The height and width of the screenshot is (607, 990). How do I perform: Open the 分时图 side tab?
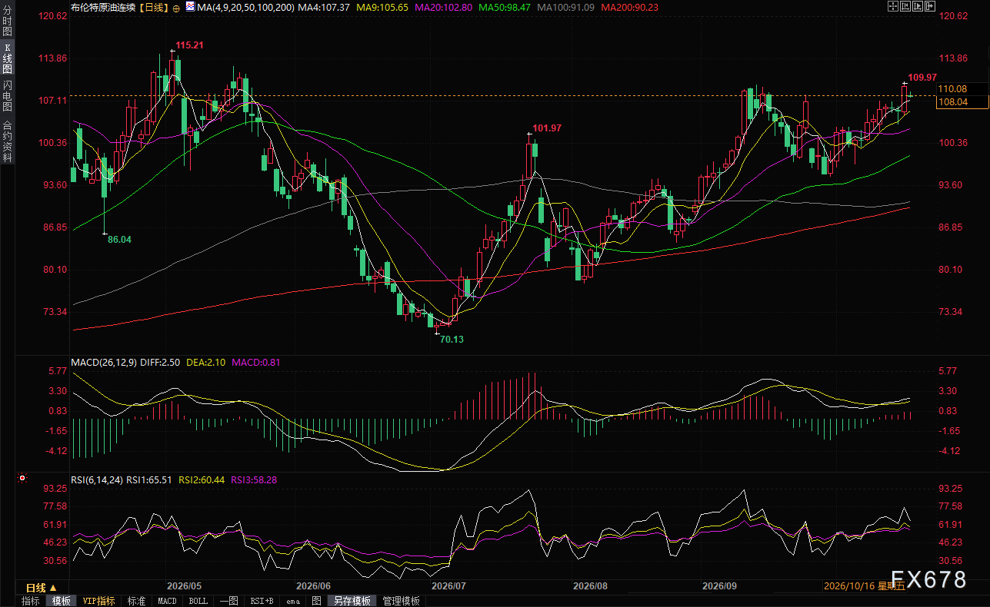[x=7, y=21]
